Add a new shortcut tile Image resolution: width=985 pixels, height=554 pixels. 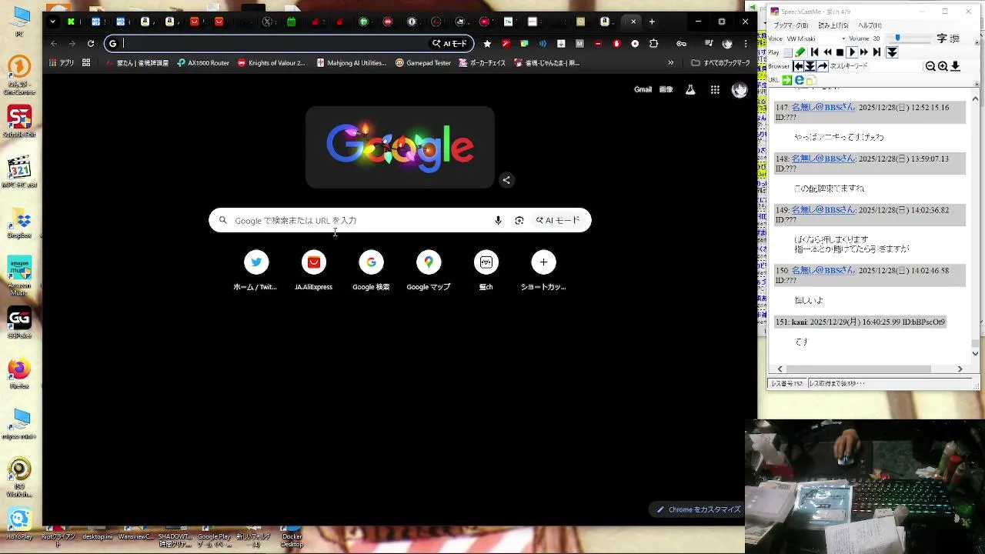point(543,271)
